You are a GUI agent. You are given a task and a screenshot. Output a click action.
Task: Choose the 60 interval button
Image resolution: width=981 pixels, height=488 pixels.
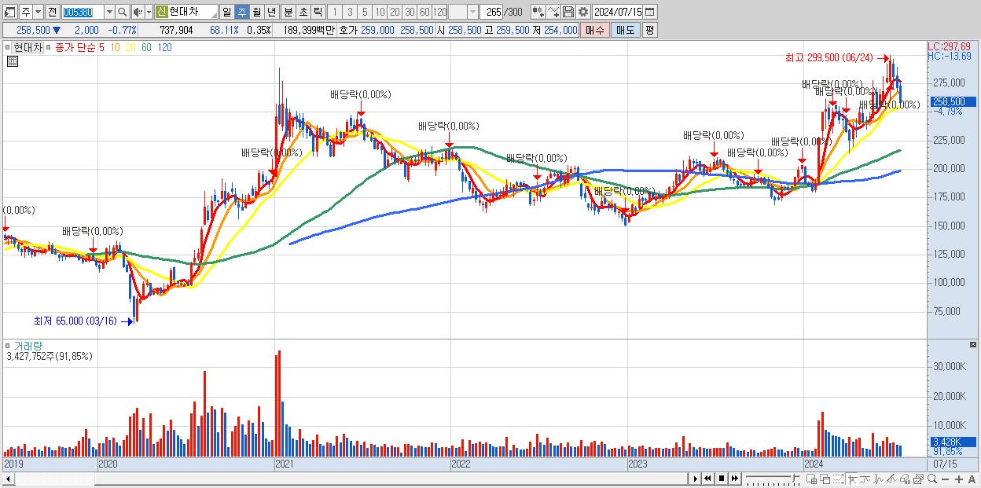424,12
